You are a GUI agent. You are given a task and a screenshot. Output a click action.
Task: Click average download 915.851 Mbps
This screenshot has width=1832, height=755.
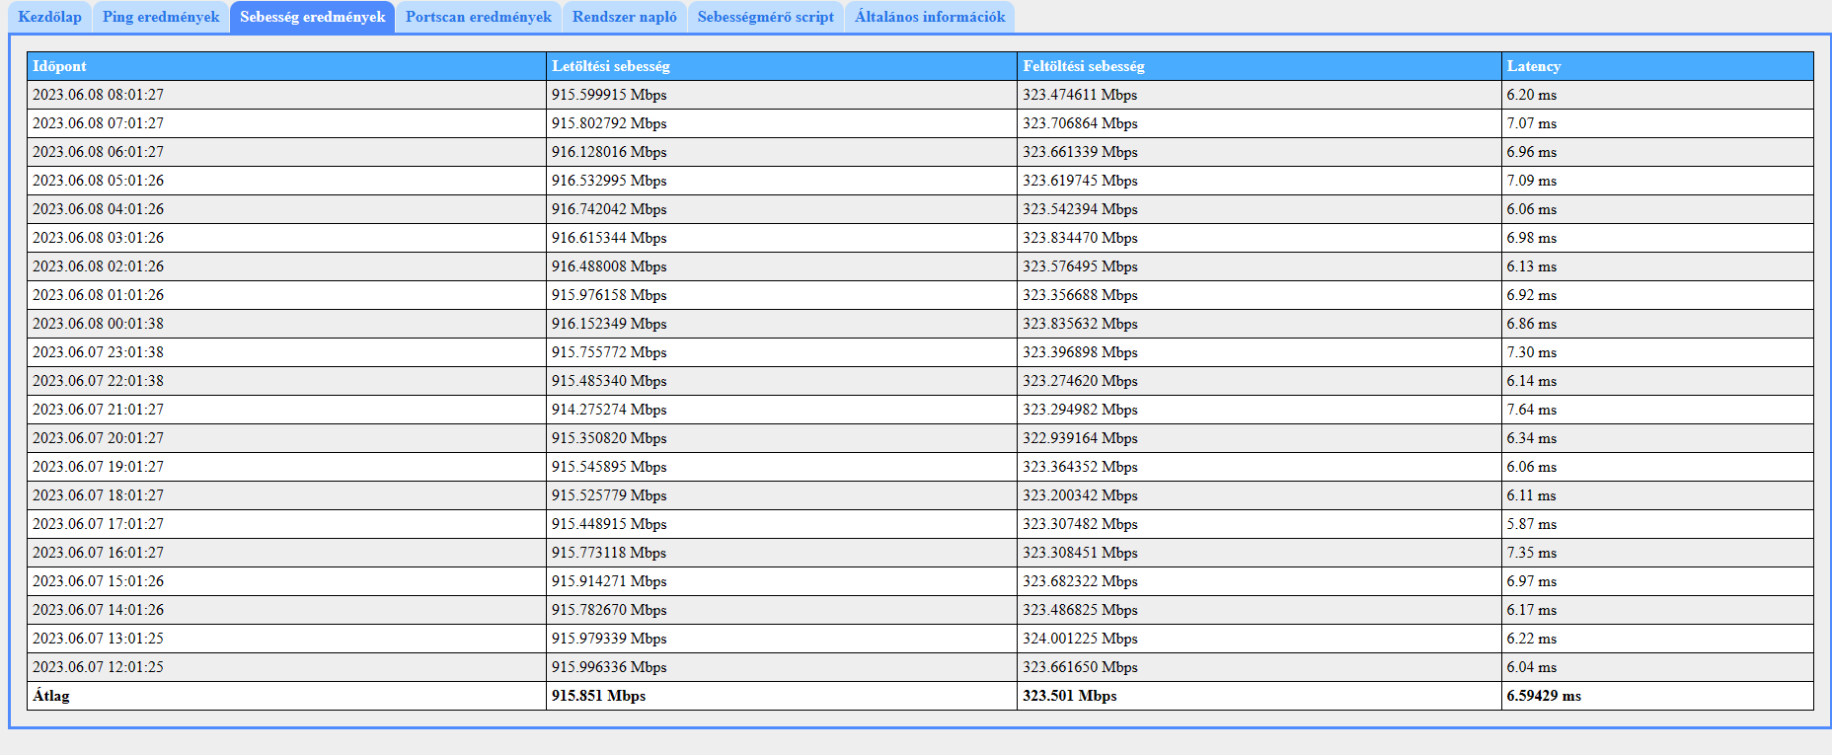coord(599,696)
